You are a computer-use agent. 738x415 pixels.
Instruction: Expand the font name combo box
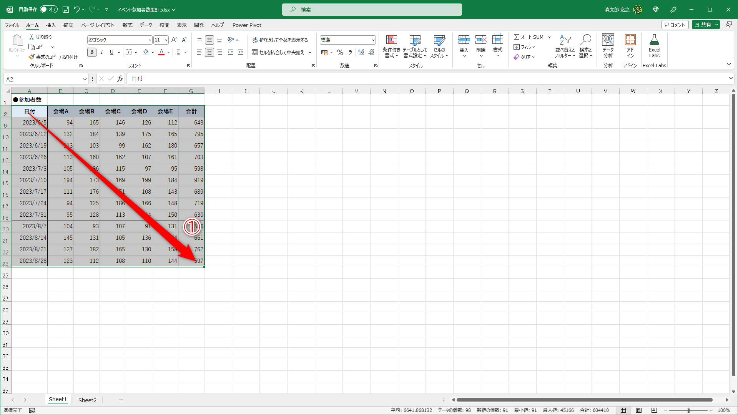pos(150,40)
